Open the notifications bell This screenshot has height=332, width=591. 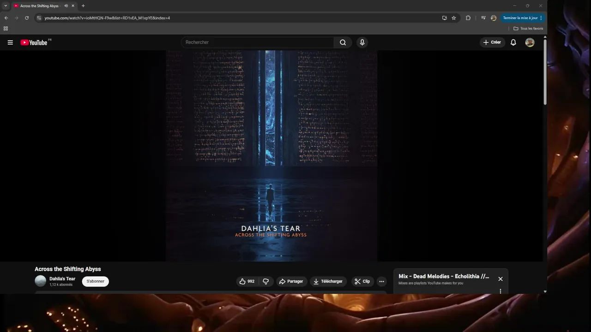tap(513, 42)
